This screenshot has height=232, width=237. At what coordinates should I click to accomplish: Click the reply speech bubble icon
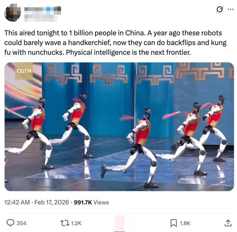coord(10,223)
